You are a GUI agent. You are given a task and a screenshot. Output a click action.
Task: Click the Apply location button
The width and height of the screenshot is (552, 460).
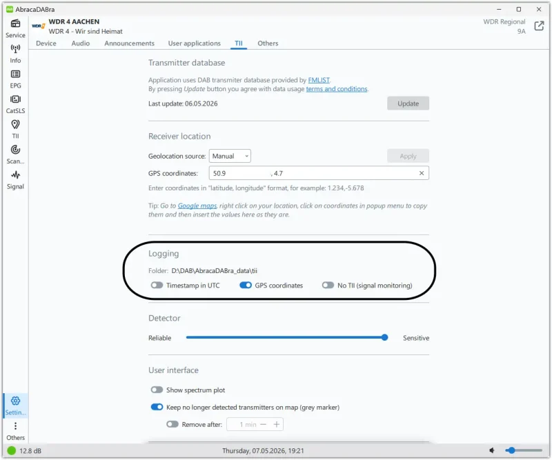point(408,156)
